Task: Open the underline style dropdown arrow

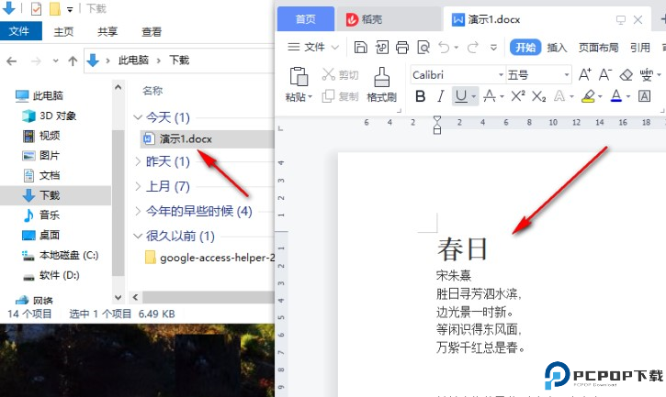Action: [474, 96]
